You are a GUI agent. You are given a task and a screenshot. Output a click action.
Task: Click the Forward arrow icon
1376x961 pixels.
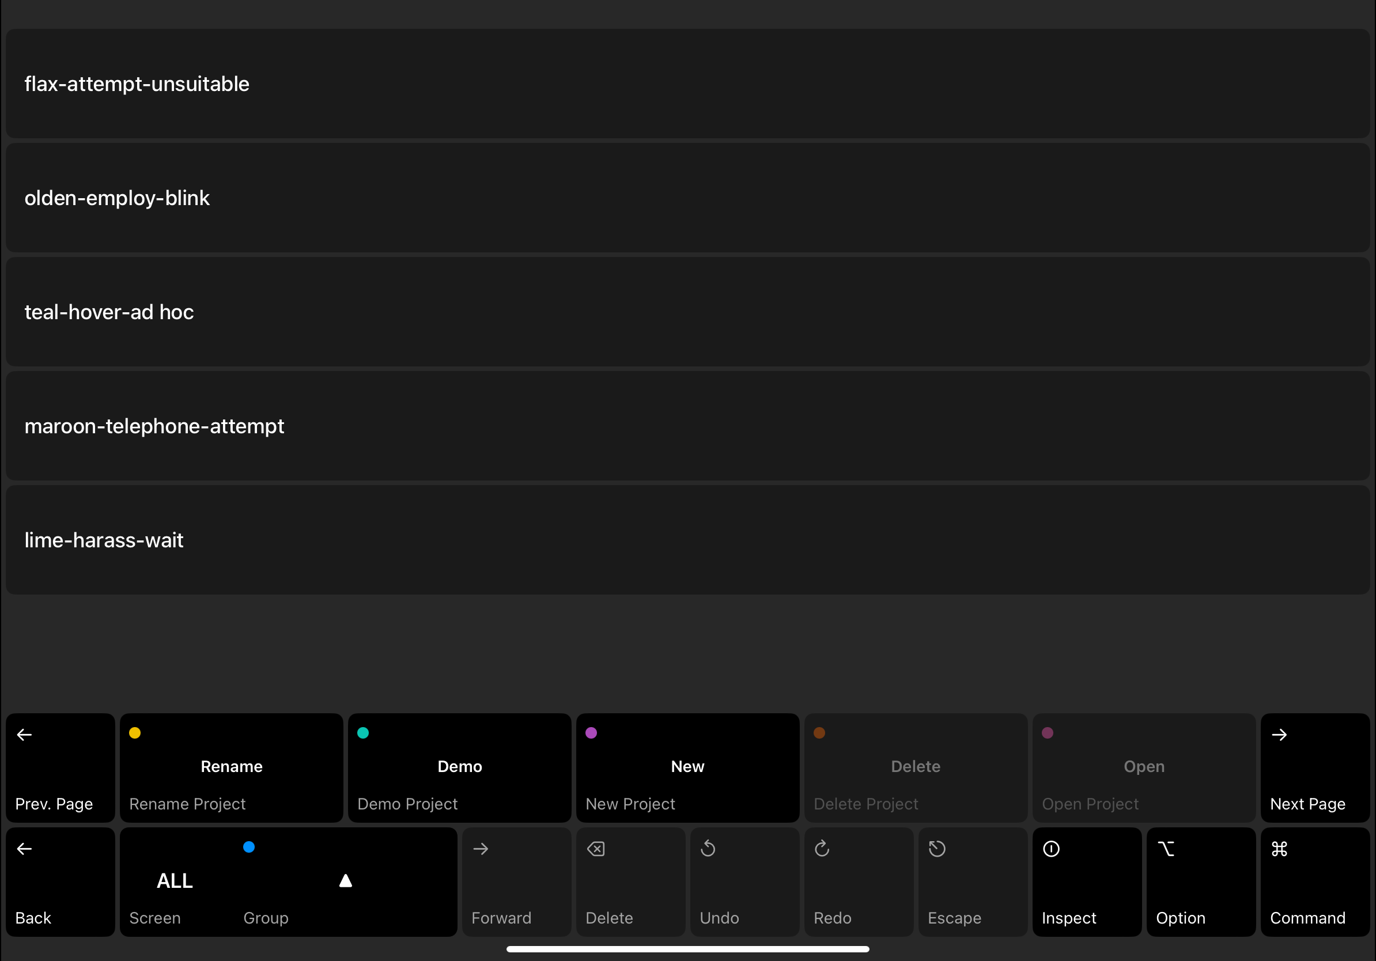click(481, 848)
